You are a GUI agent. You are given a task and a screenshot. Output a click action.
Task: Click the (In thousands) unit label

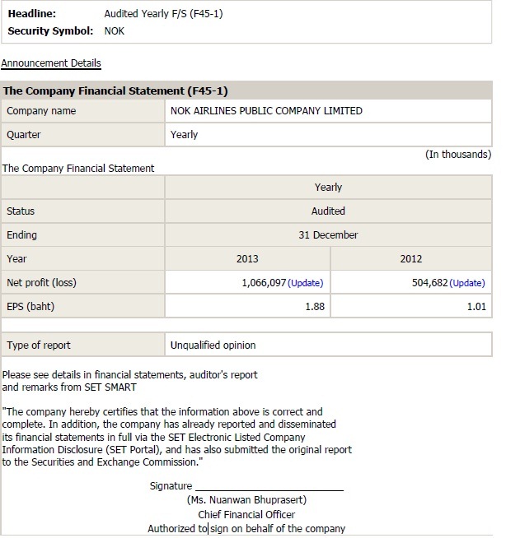[x=457, y=155]
